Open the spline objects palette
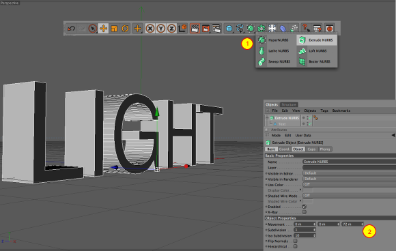This screenshot has width=396, height=251. (240, 29)
